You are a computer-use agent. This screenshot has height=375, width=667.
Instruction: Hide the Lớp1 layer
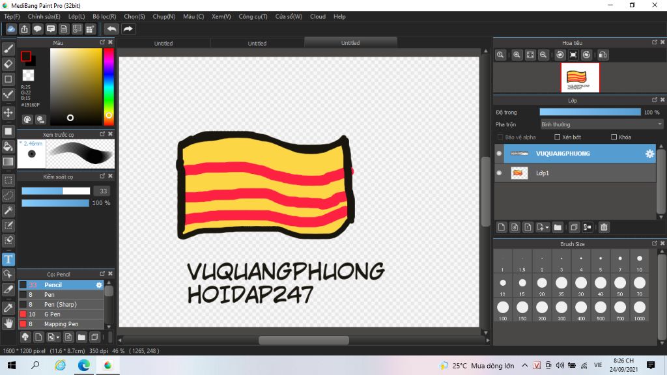point(500,173)
